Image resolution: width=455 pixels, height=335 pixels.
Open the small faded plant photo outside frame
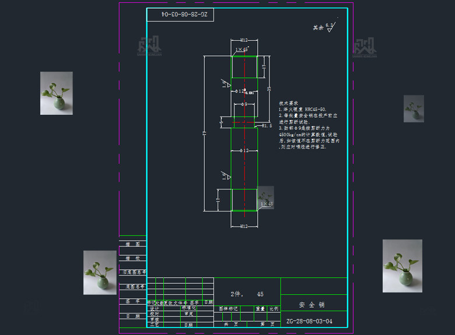click(414, 109)
